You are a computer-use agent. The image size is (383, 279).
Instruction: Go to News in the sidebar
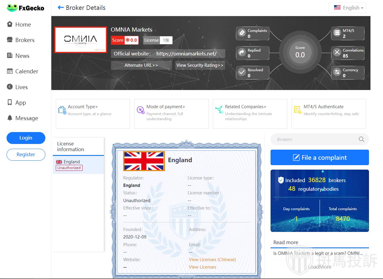22,56
